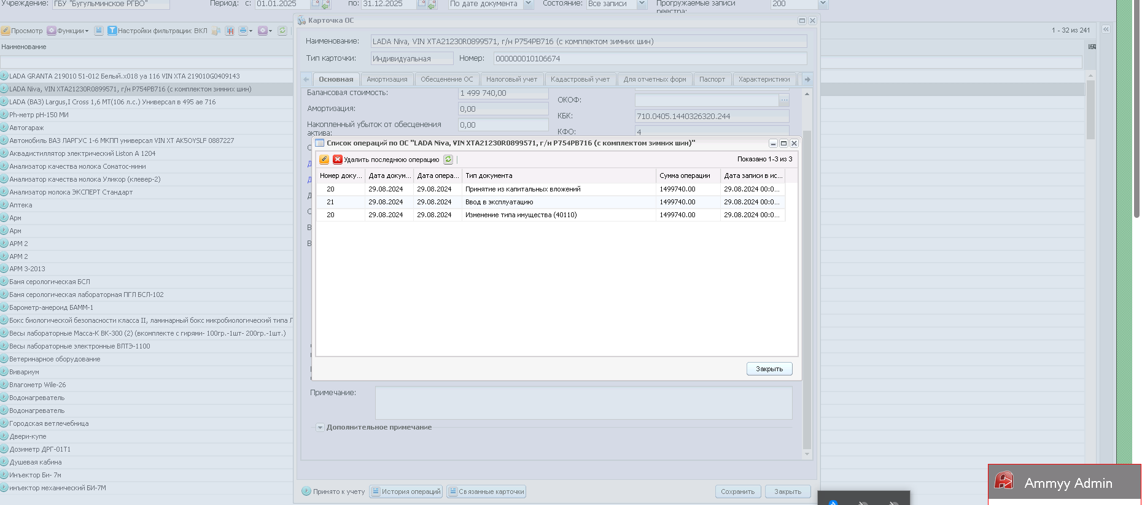1142x505 pixels.
Task: Click row icon beside 'Душевая кабина'
Action: [x=4, y=462]
